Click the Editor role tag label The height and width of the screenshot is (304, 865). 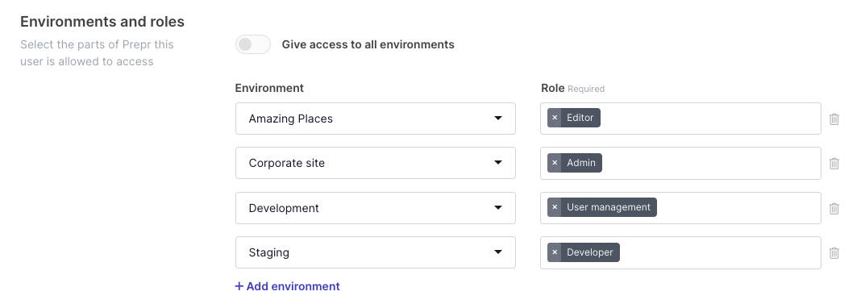tap(580, 118)
